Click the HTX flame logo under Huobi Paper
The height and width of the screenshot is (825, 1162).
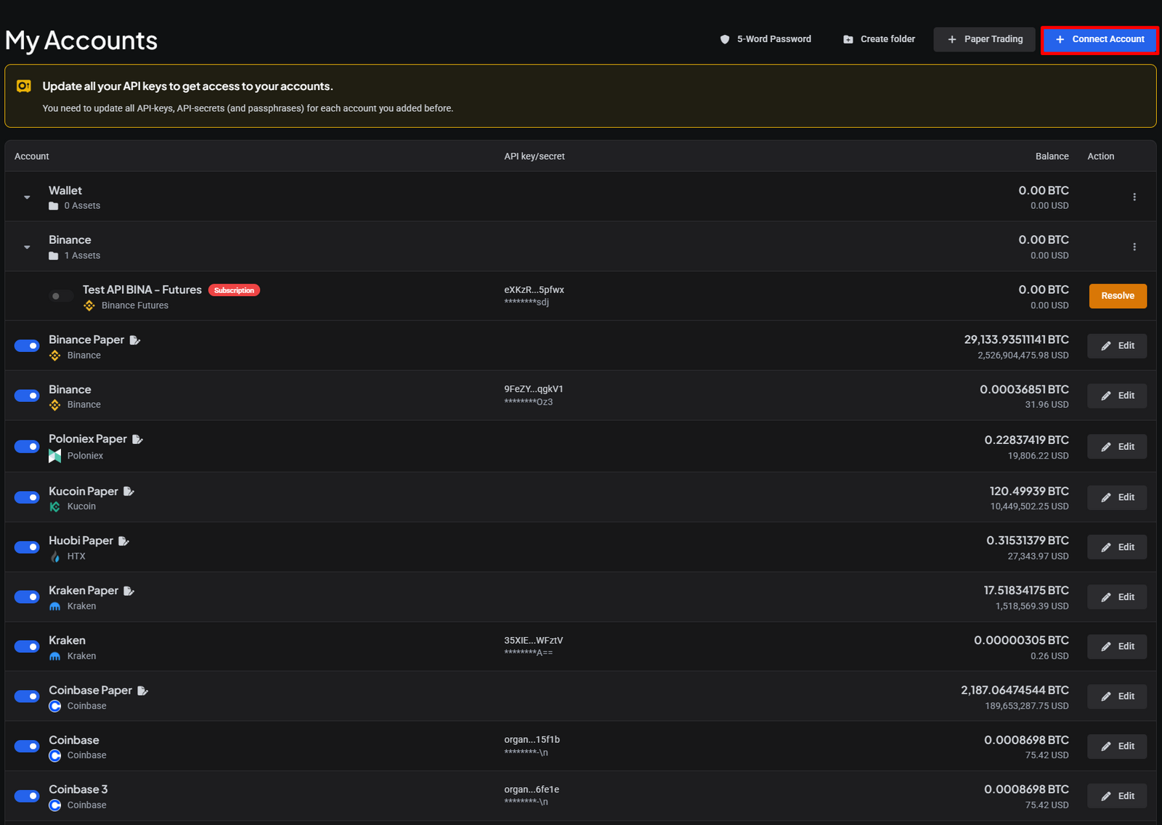click(x=55, y=557)
